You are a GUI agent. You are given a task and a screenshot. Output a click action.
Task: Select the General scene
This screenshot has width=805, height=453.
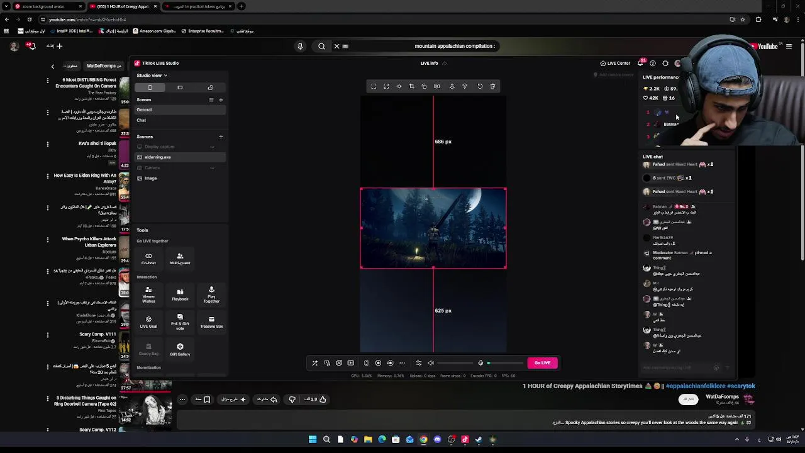click(179, 109)
